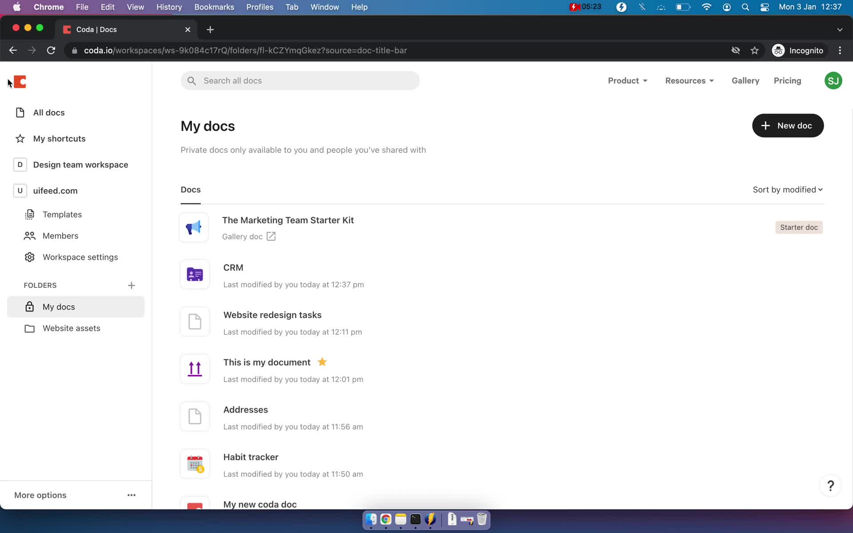This screenshot has height=533, width=853.
Task: Open Chrome three-dot menu
Action: [840, 50]
